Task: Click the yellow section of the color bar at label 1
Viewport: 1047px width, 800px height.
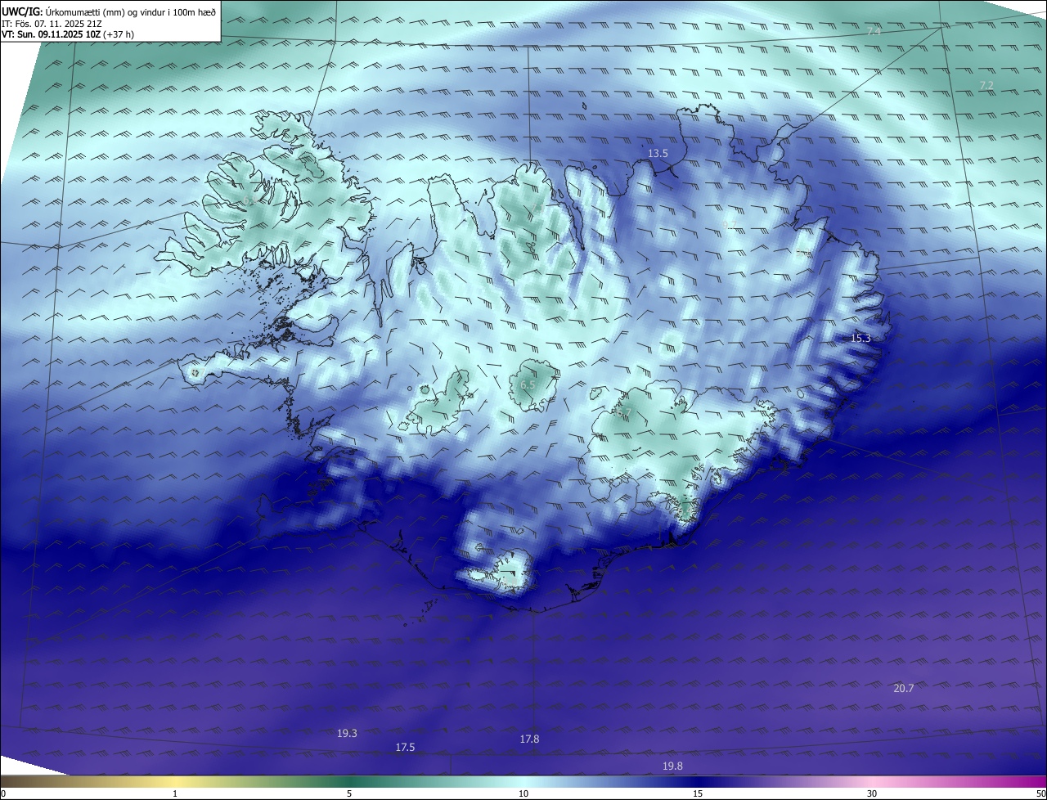Action: 175,781
